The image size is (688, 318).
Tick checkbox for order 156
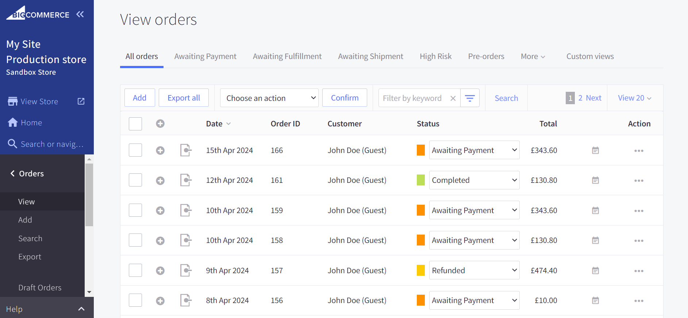tap(135, 301)
